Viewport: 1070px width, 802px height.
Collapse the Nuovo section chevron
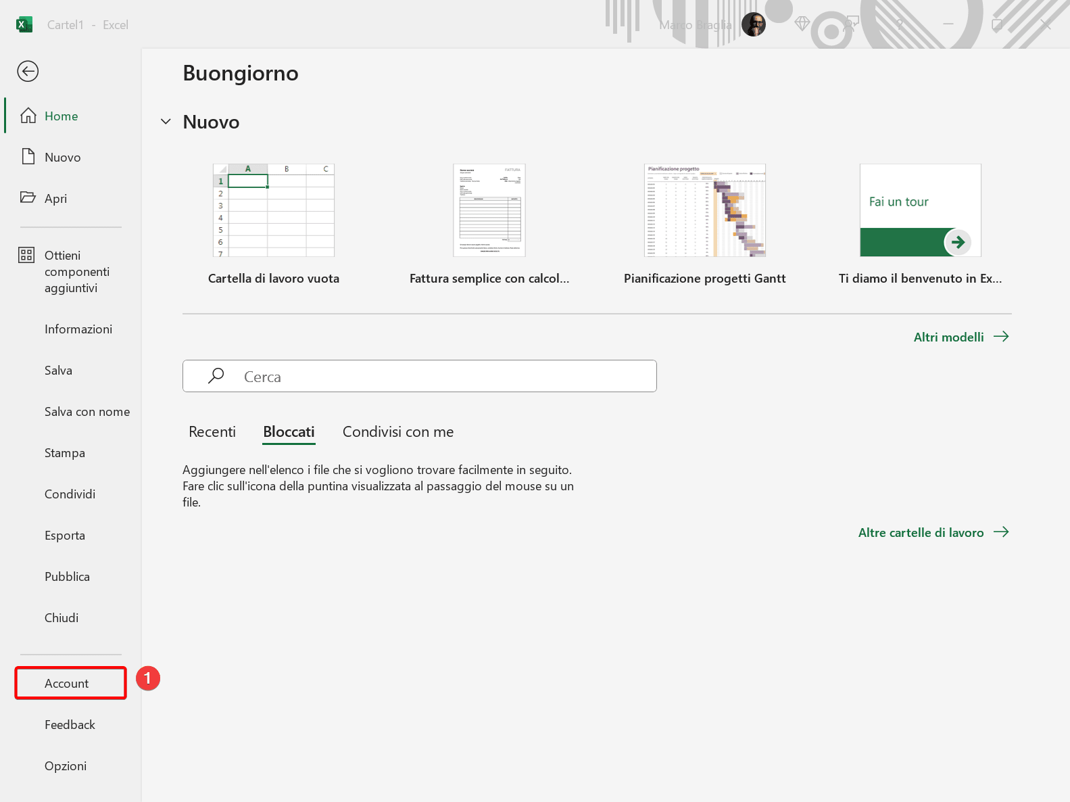(166, 122)
